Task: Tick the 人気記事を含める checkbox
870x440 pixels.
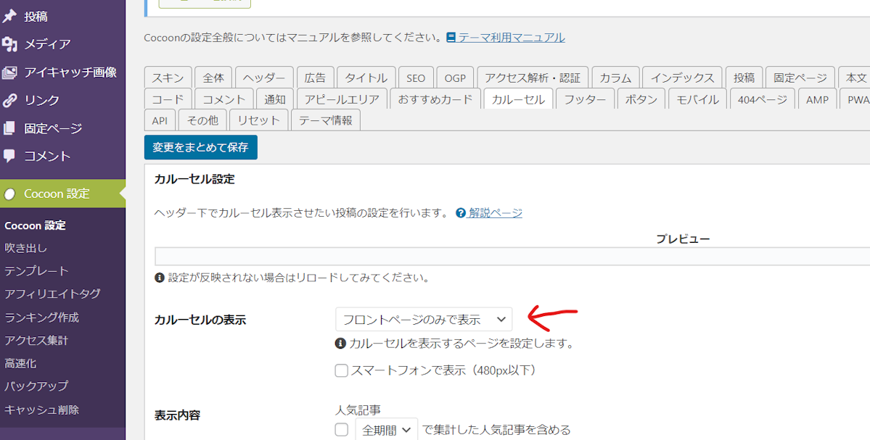Action: pos(341,429)
